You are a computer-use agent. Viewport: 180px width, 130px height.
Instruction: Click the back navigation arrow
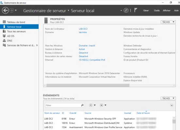pos(5,10)
